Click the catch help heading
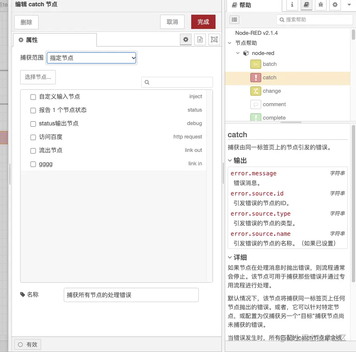Screen dimensions: 356x352 [237, 135]
